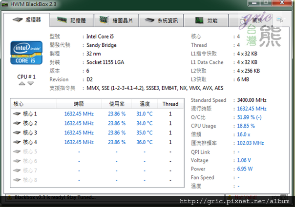
Task: Select the 核心 2 row label
Action: 30,123
